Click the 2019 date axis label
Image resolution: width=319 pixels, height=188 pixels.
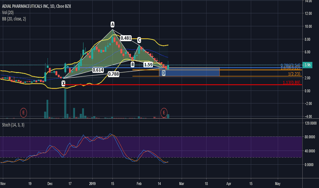(92, 184)
